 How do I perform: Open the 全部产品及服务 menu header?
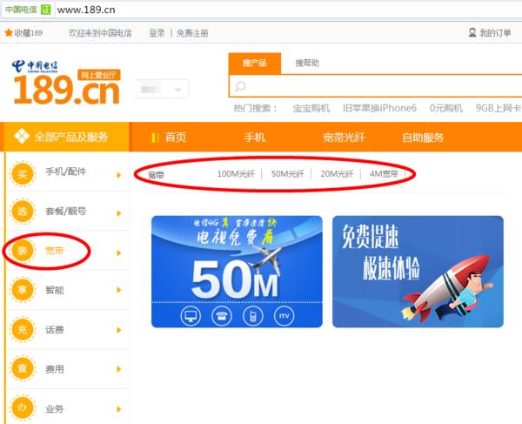64,137
